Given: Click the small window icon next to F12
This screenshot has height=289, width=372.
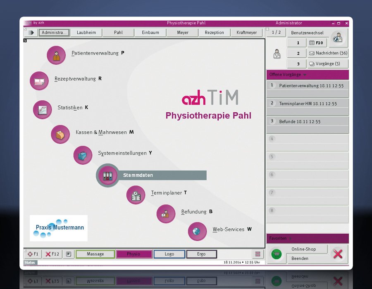Looking at the screenshot, I should (x=69, y=254).
